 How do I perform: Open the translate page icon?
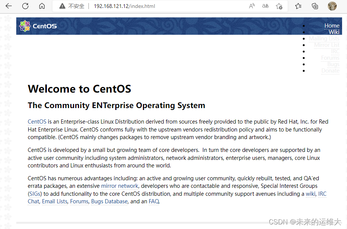point(265,6)
